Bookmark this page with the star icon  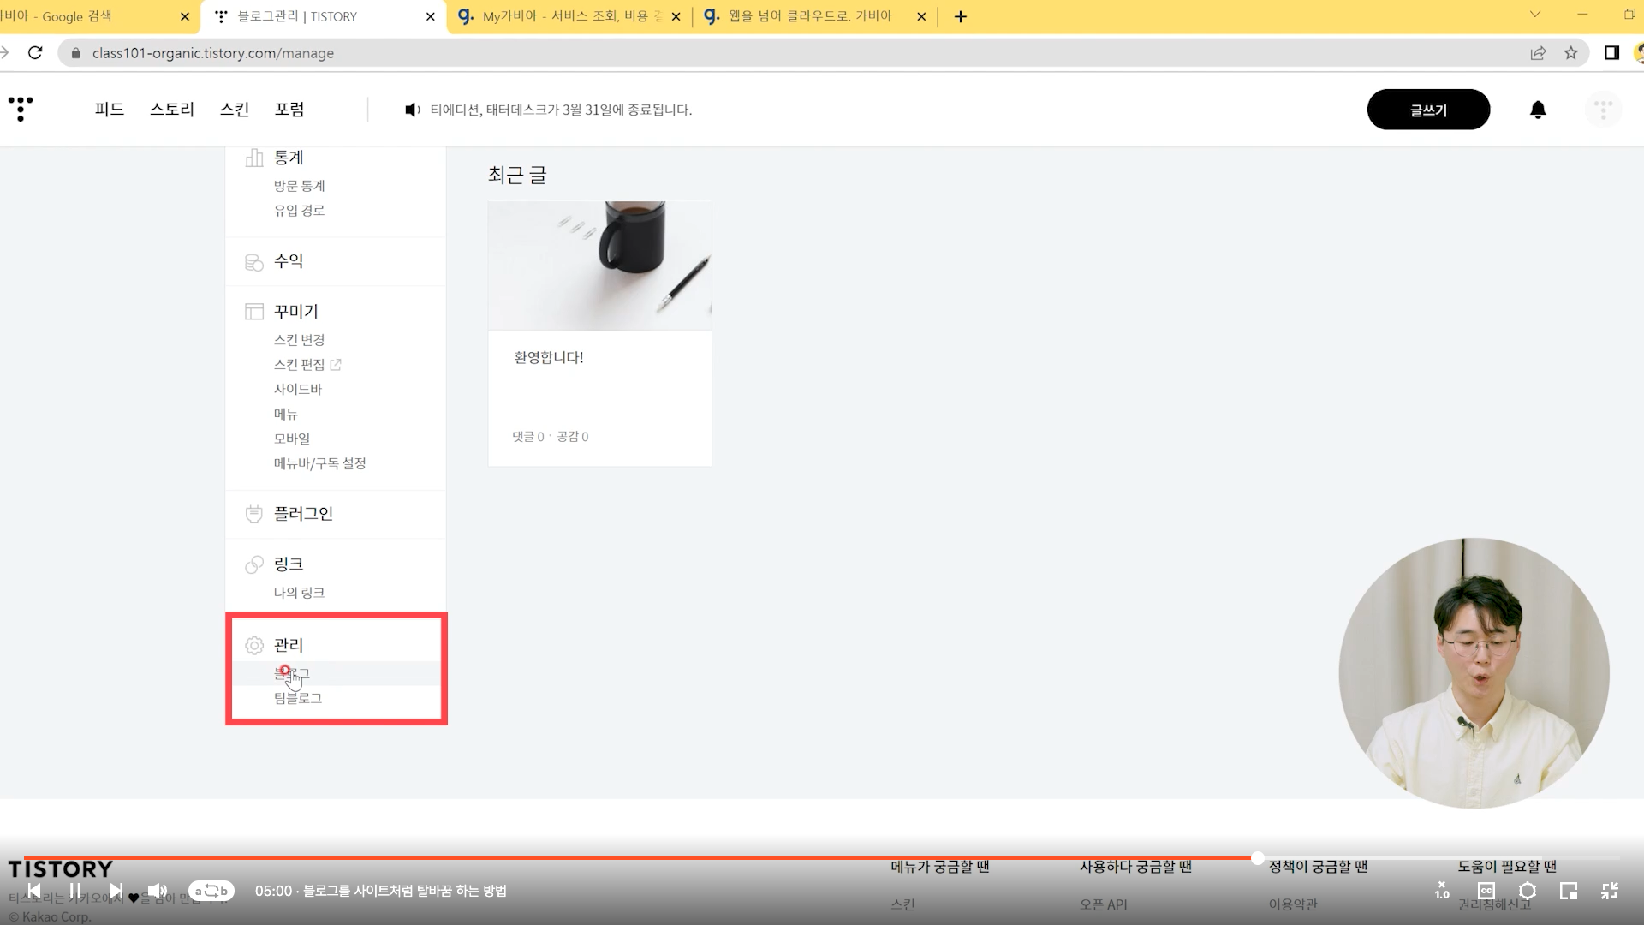[x=1570, y=53]
